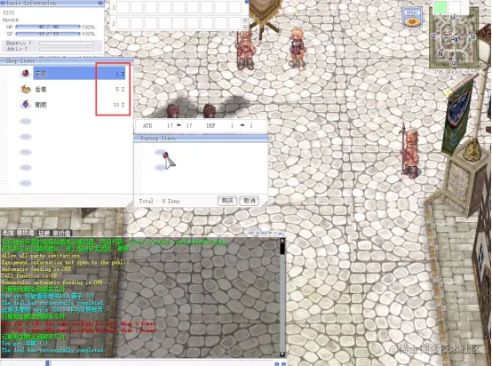492x366 pixels.
Task: Click the buy button in Buying Items panel
Action: [227, 201]
